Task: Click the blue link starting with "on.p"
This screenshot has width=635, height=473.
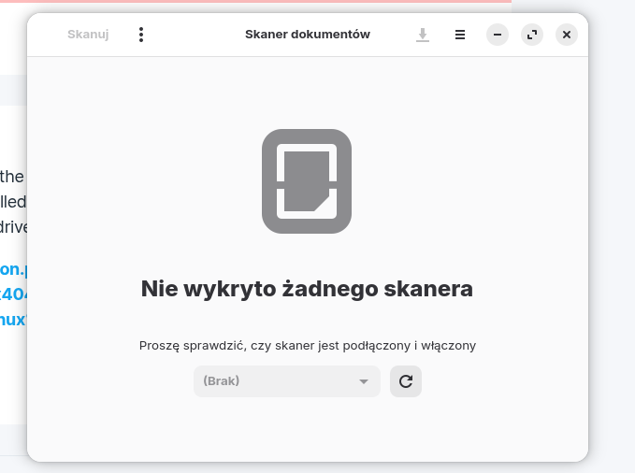Action: (13, 269)
